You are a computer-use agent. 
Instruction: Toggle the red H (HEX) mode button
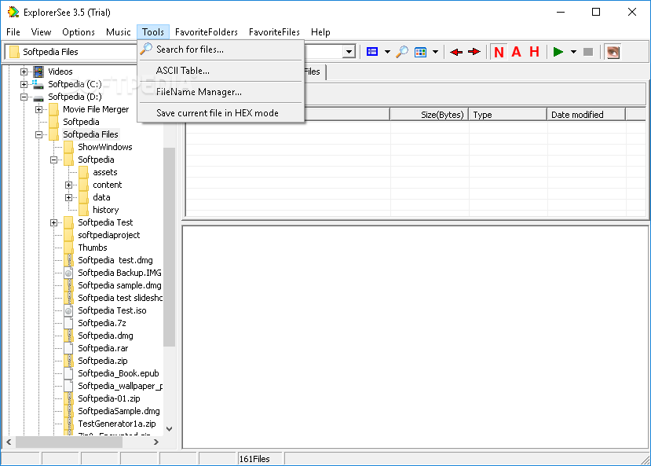pyautogui.click(x=534, y=52)
